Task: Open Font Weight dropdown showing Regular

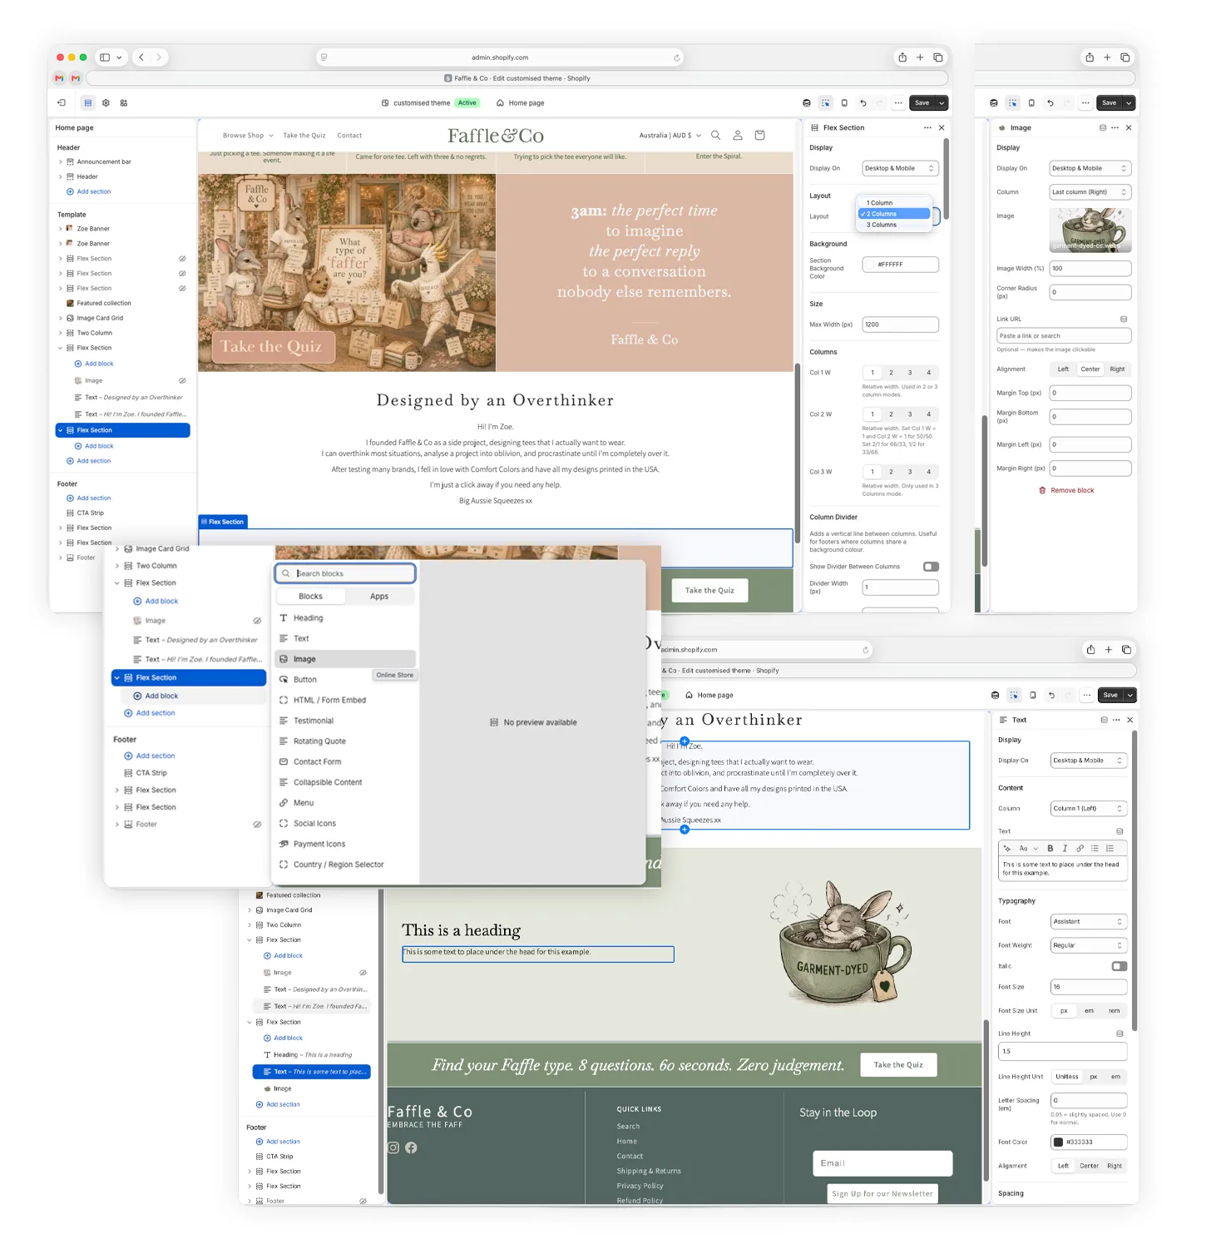Action: point(1089,945)
